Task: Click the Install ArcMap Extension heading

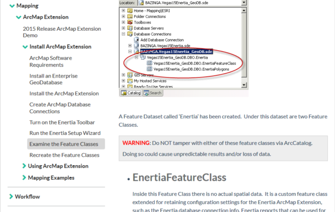Action: [x=60, y=46]
